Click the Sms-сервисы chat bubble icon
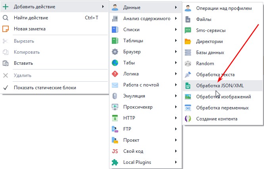Viewport: 264px width, 169px height. (x=188, y=30)
